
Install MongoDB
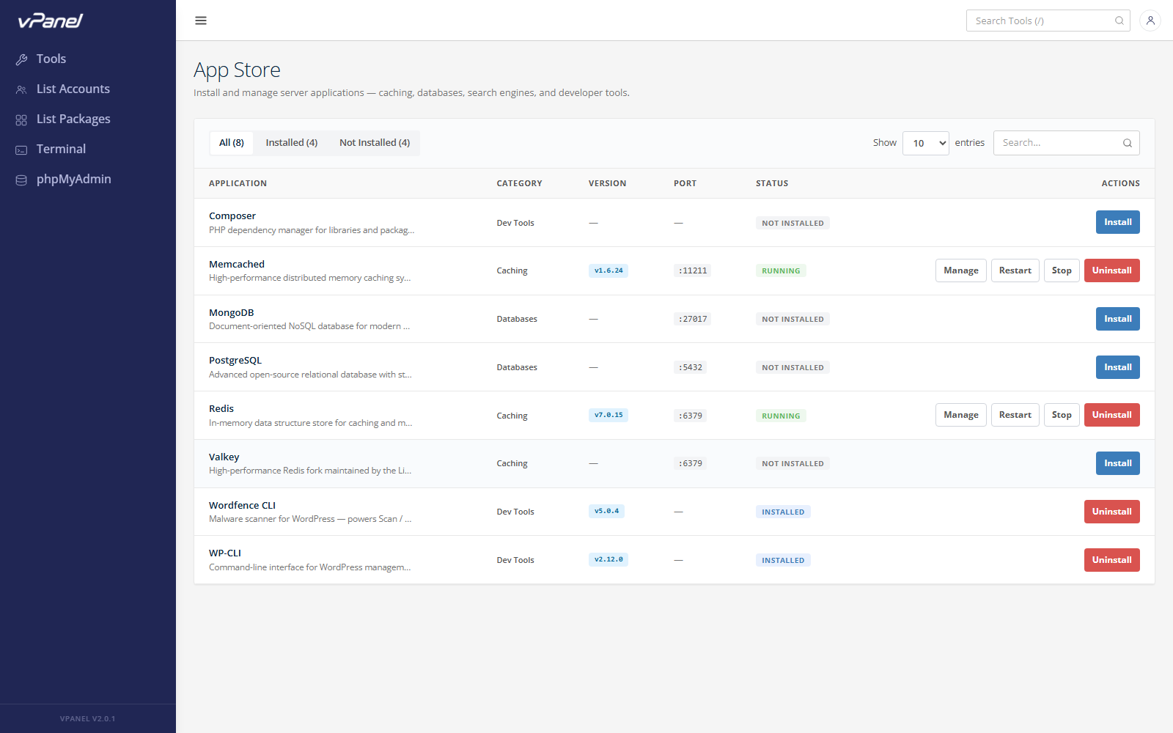click(x=1118, y=319)
